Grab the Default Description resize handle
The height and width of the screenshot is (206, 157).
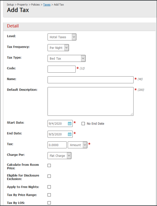pyautogui.click(x=132, y=114)
